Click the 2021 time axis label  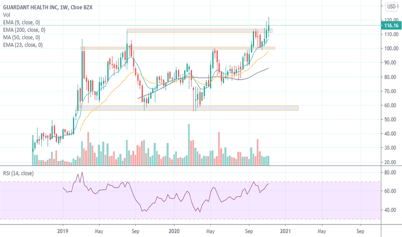point(286,231)
